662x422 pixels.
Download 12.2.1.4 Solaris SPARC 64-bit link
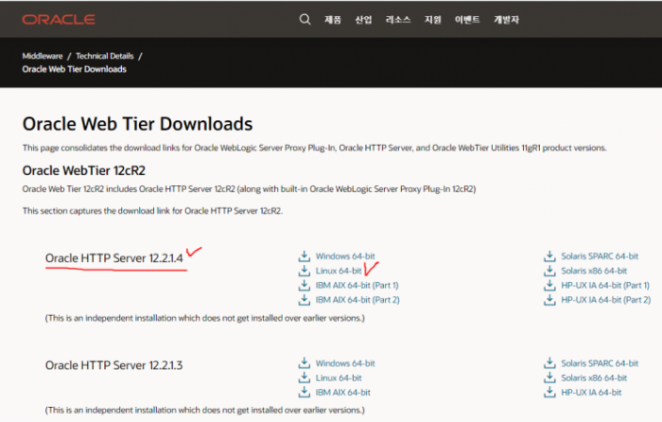click(x=600, y=256)
